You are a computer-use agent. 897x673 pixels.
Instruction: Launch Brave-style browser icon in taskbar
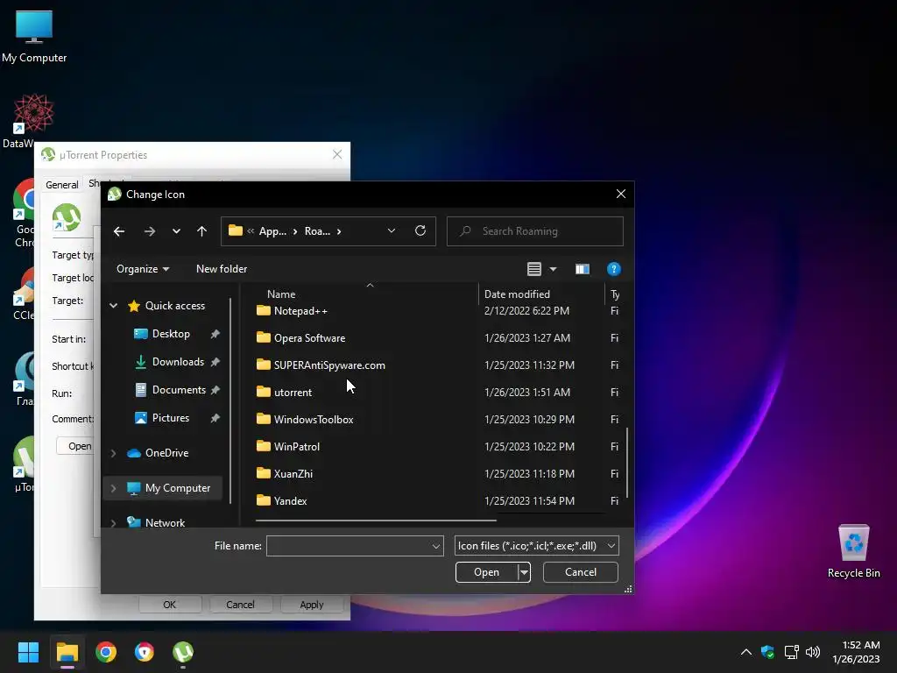click(145, 652)
